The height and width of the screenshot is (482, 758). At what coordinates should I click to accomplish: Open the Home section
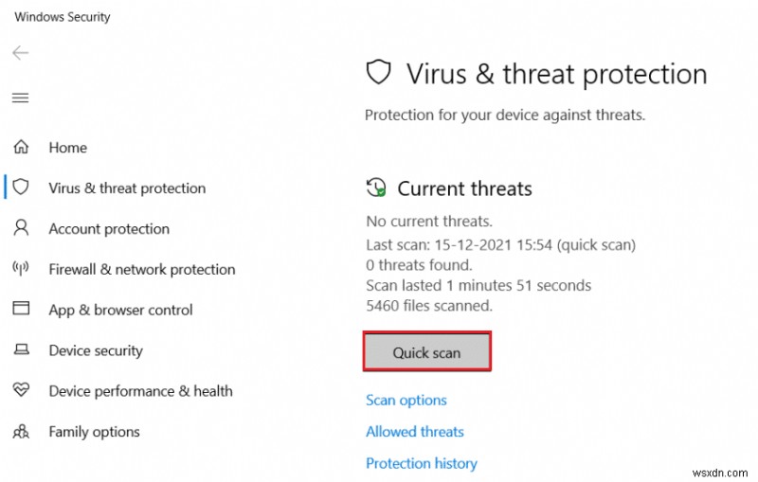click(x=67, y=148)
